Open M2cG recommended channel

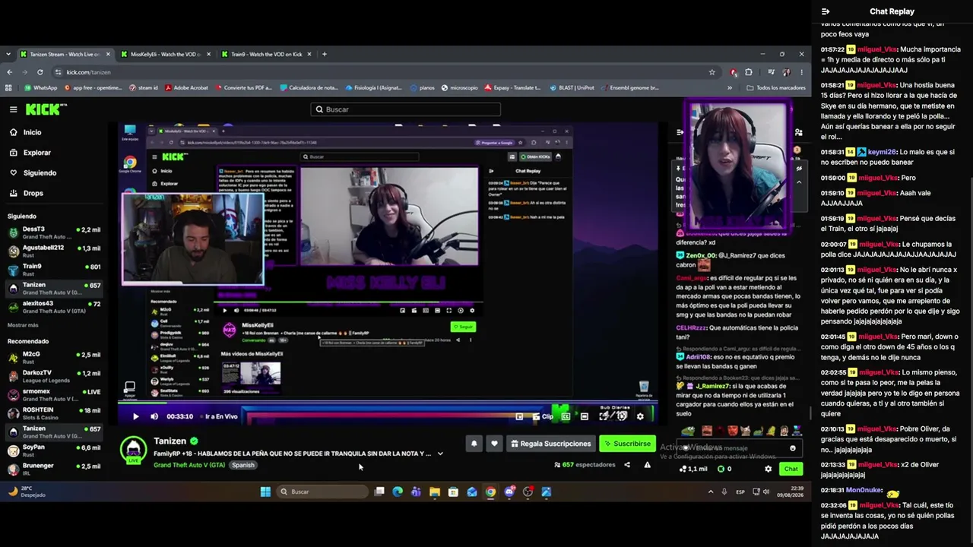(x=53, y=358)
